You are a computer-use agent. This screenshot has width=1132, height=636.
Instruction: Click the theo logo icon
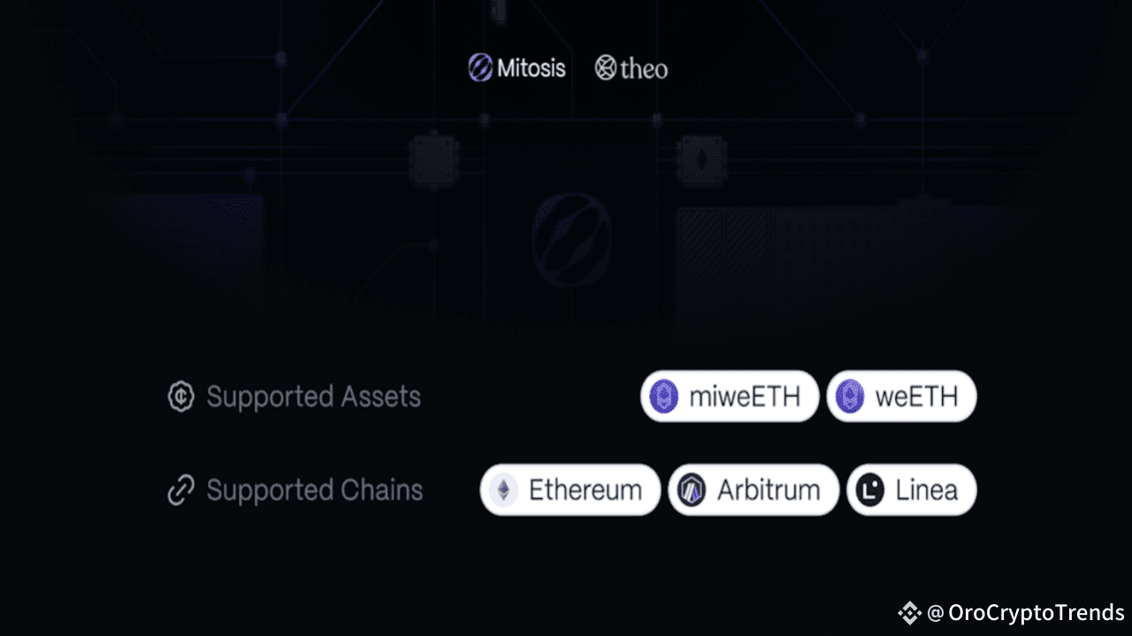[x=605, y=68]
